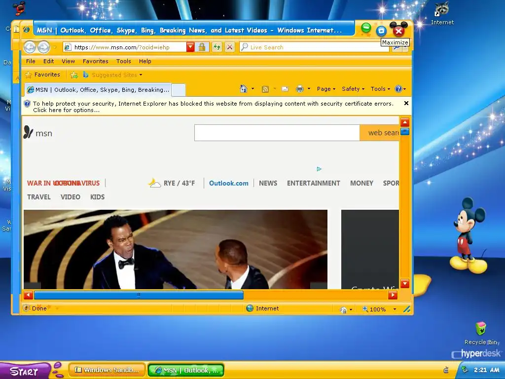Click the MSN butterfly logo
505x379 pixels.
click(x=28, y=132)
